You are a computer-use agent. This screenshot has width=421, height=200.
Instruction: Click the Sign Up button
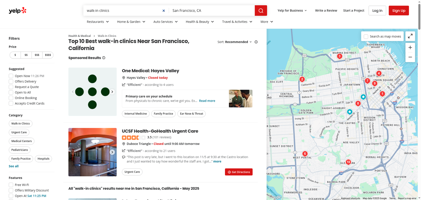pos(399,11)
